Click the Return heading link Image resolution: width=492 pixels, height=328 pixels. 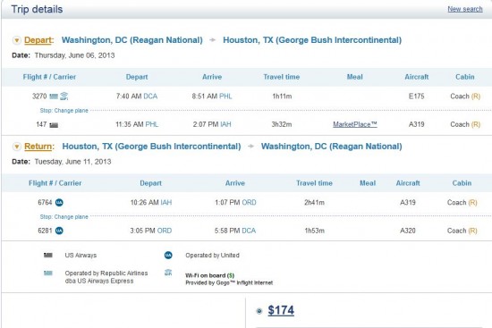[x=38, y=147]
